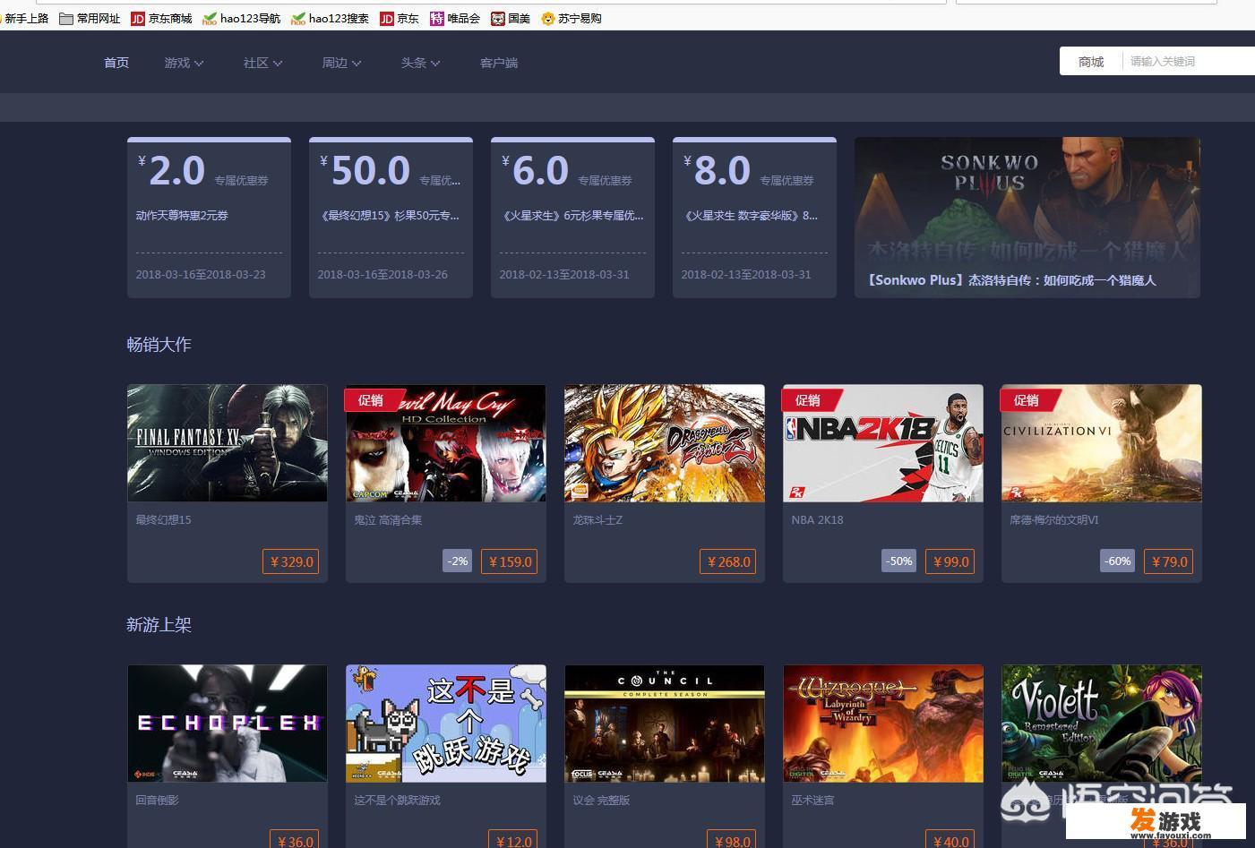The height and width of the screenshot is (848, 1255).
Task: Click the 畅销大作 section heading
Action: [159, 345]
